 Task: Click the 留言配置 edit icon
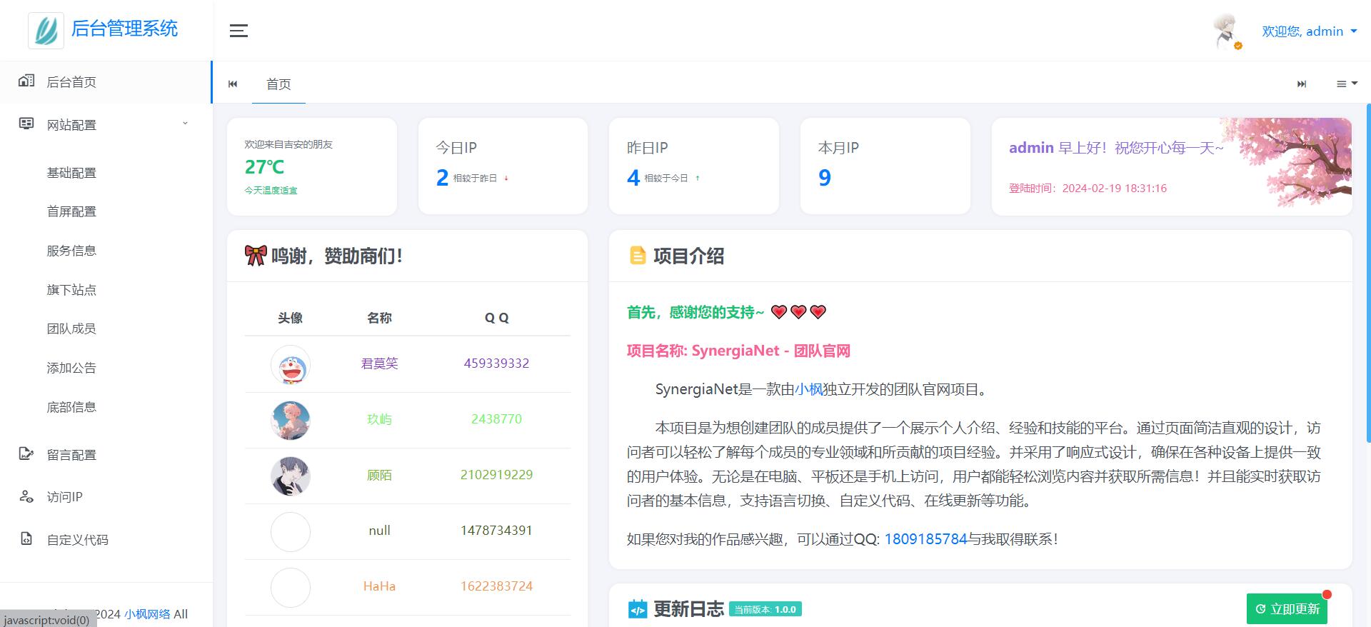pos(26,454)
